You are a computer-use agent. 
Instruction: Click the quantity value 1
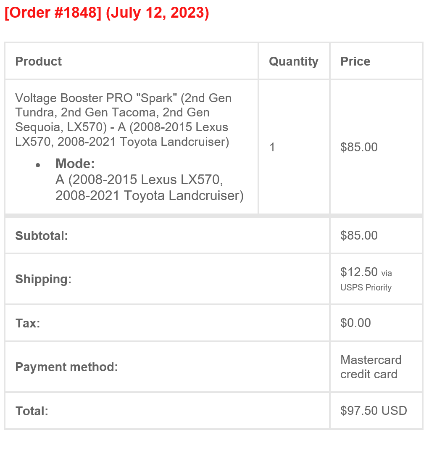pyautogui.click(x=272, y=147)
